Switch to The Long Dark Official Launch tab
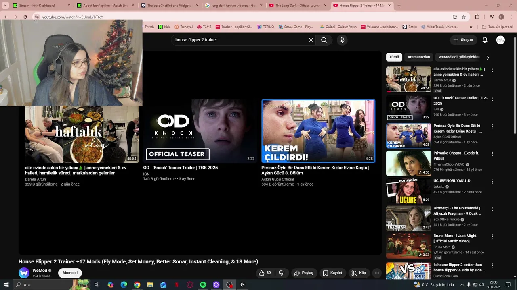Viewport: 517px width, 290px height. click(298, 6)
